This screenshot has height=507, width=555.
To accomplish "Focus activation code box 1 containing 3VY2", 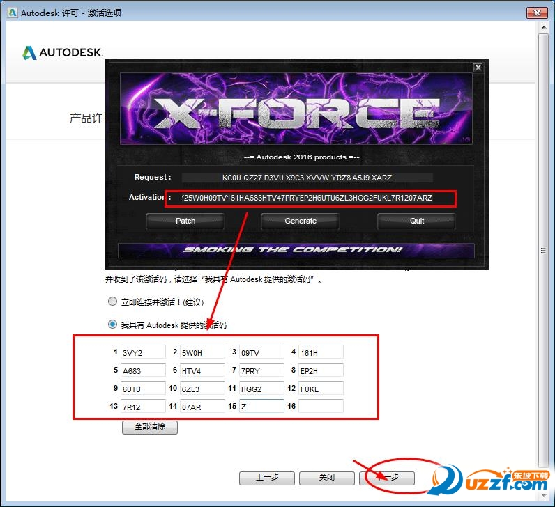I will pyautogui.click(x=143, y=352).
